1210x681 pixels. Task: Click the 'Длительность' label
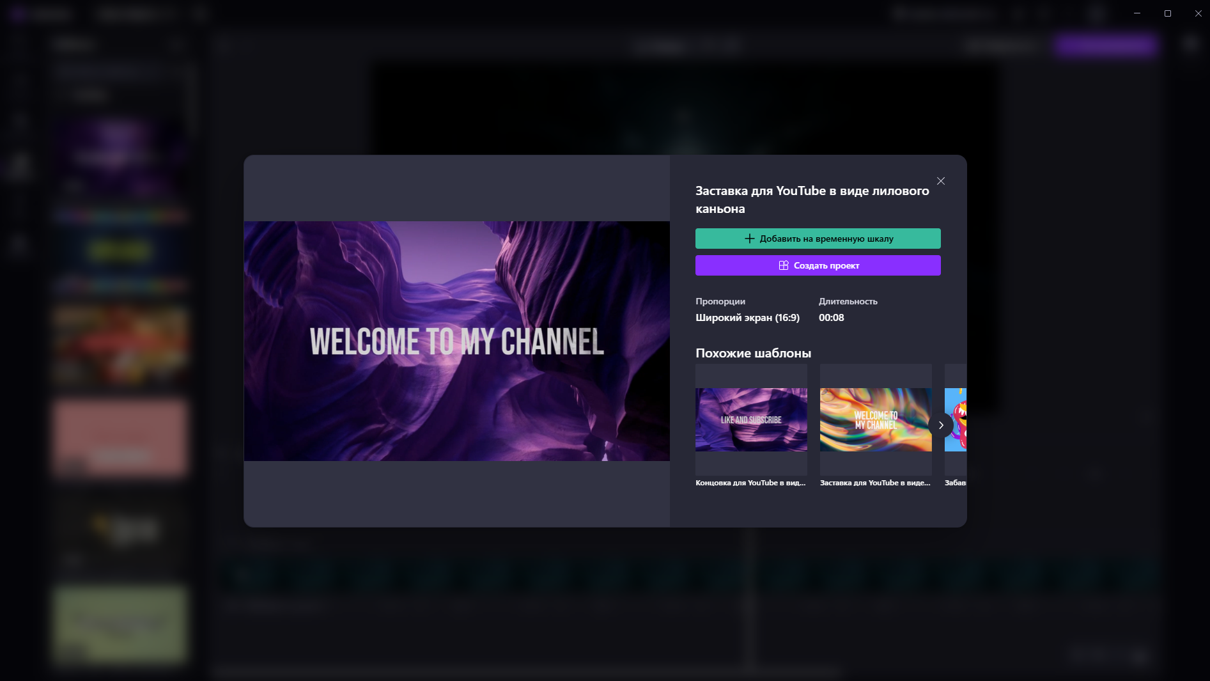pos(848,301)
